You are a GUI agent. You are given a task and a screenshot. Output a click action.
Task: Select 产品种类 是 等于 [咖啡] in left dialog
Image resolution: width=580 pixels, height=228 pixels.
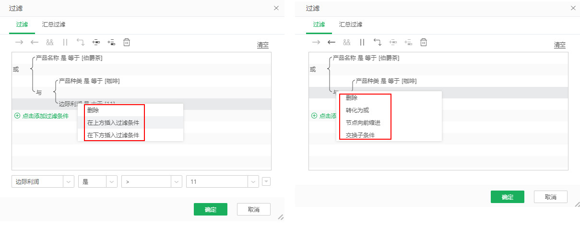[x=89, y=81]
